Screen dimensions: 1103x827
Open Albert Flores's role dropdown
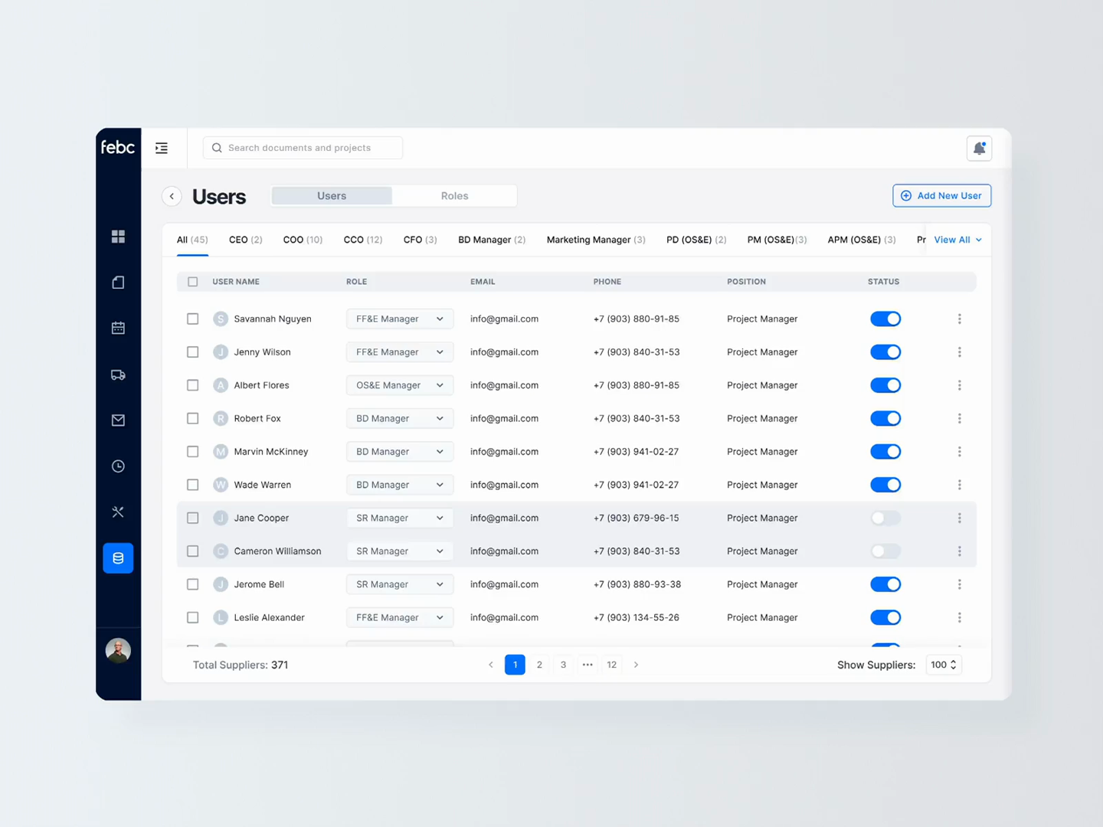(399, 385)
